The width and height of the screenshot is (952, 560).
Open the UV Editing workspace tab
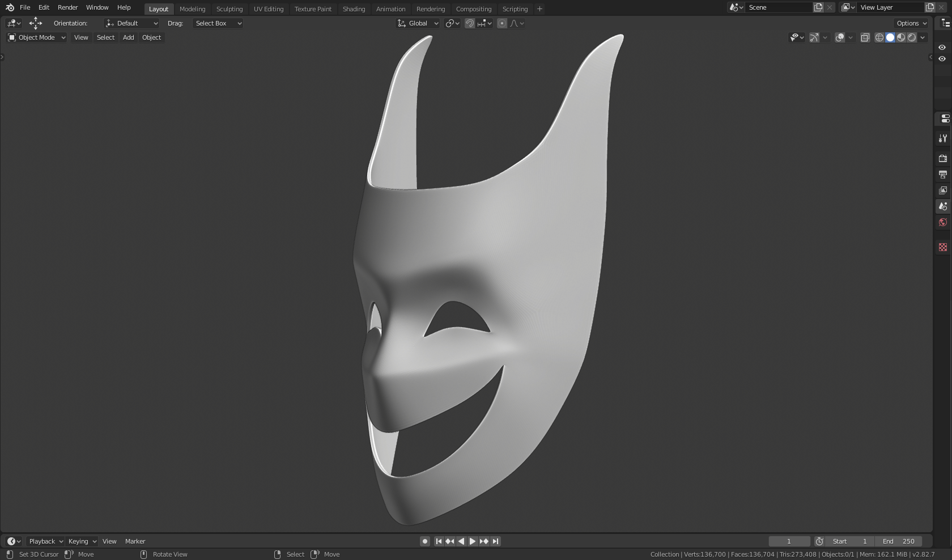(x=269, y=9)
